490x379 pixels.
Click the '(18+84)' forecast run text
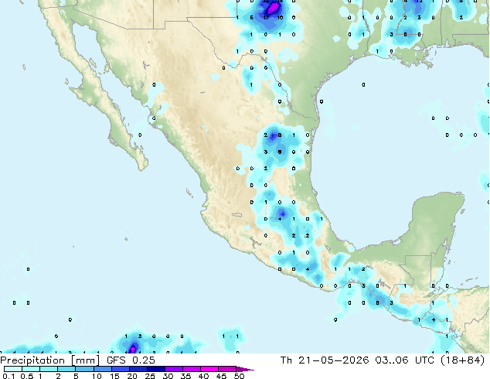coord(462,360)
